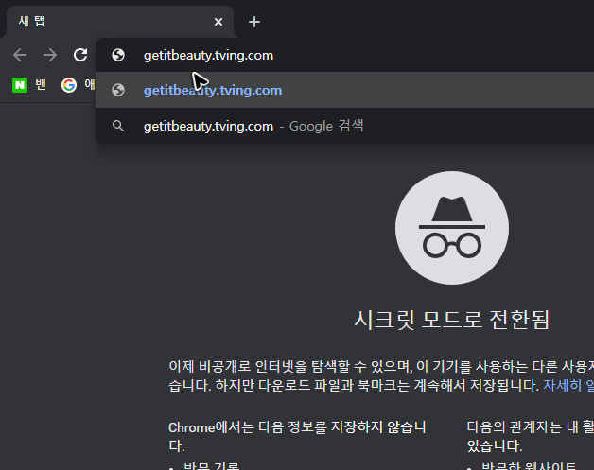Select the Google 검색 suggestion for getitbeauty.tving.com
Screen dimensions: 594x470
point(344,126)
